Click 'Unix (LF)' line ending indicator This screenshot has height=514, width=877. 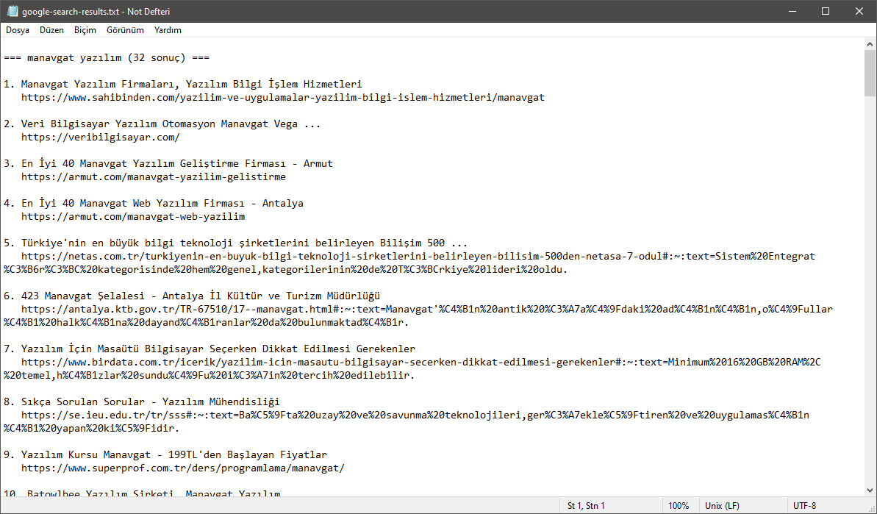[x=722, y=506]
